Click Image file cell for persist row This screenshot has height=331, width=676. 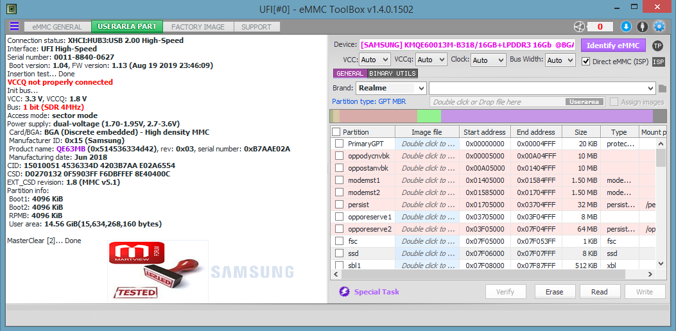(427, 204)
